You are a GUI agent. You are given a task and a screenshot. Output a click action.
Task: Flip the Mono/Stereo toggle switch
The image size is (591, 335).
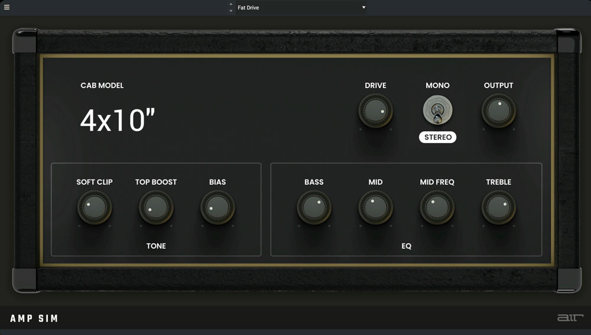(x=437, y=110)
